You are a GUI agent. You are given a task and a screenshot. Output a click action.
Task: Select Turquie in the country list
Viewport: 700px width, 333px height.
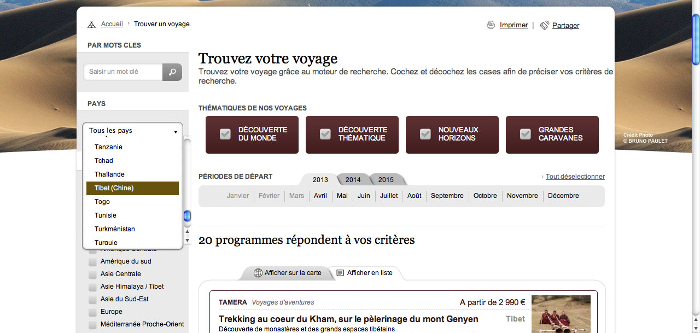tap(132, 243)
